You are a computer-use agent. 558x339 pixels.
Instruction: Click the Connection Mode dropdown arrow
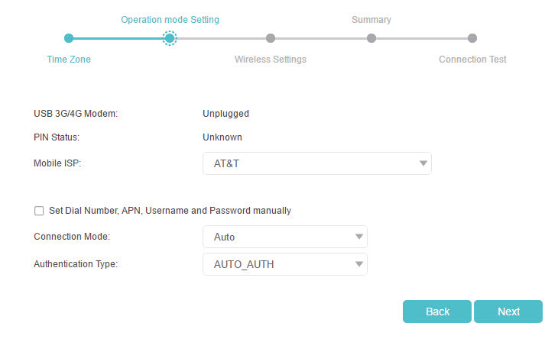pyautogui.click(x=358, y=237)
